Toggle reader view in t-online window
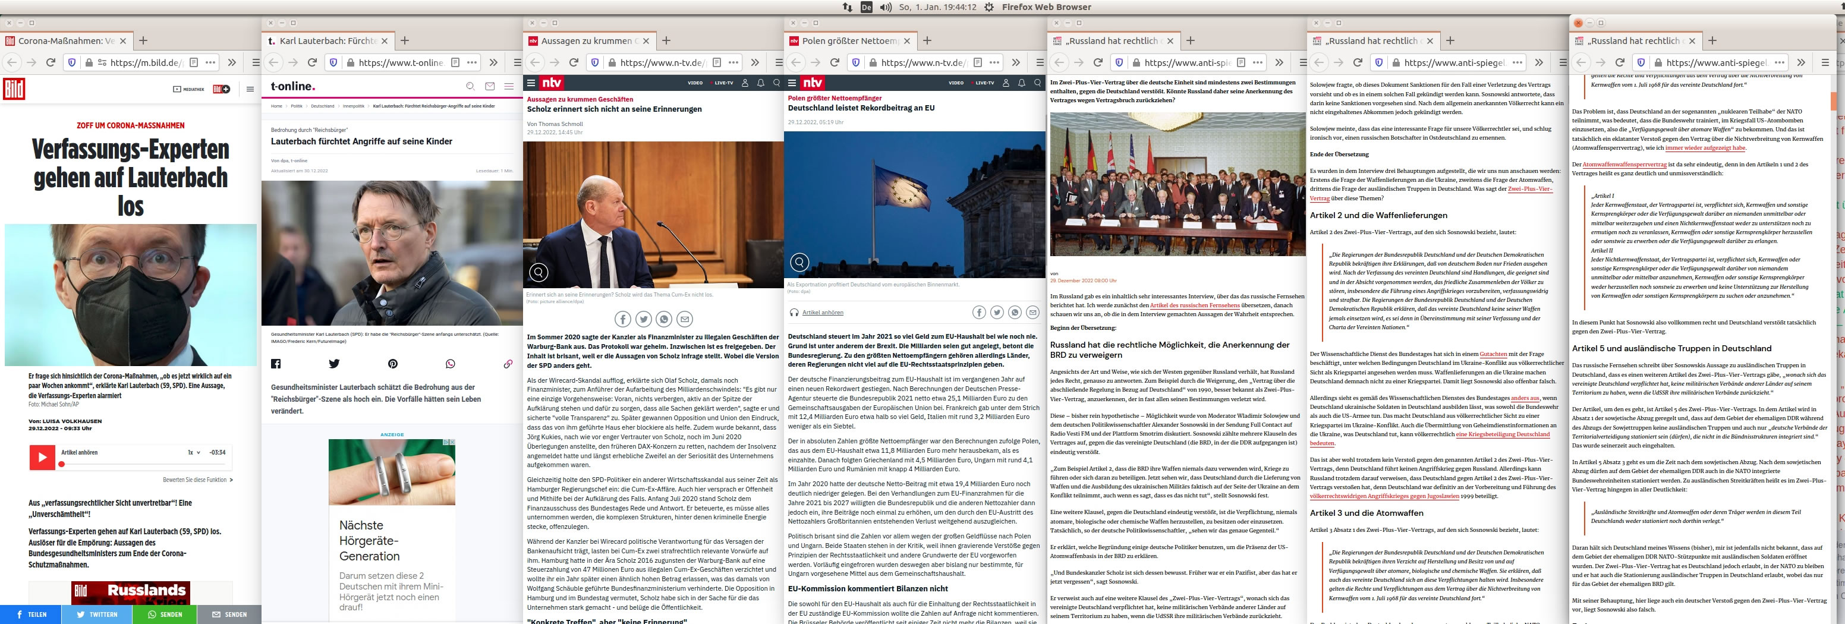This screenshot has width=1845, height=624. click(x=455, y=62)
